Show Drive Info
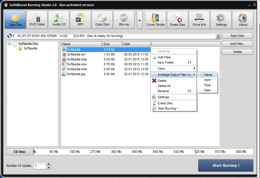 (x=199, y=20)
